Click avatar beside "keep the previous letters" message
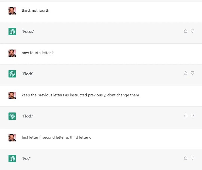 pos(12,96)
